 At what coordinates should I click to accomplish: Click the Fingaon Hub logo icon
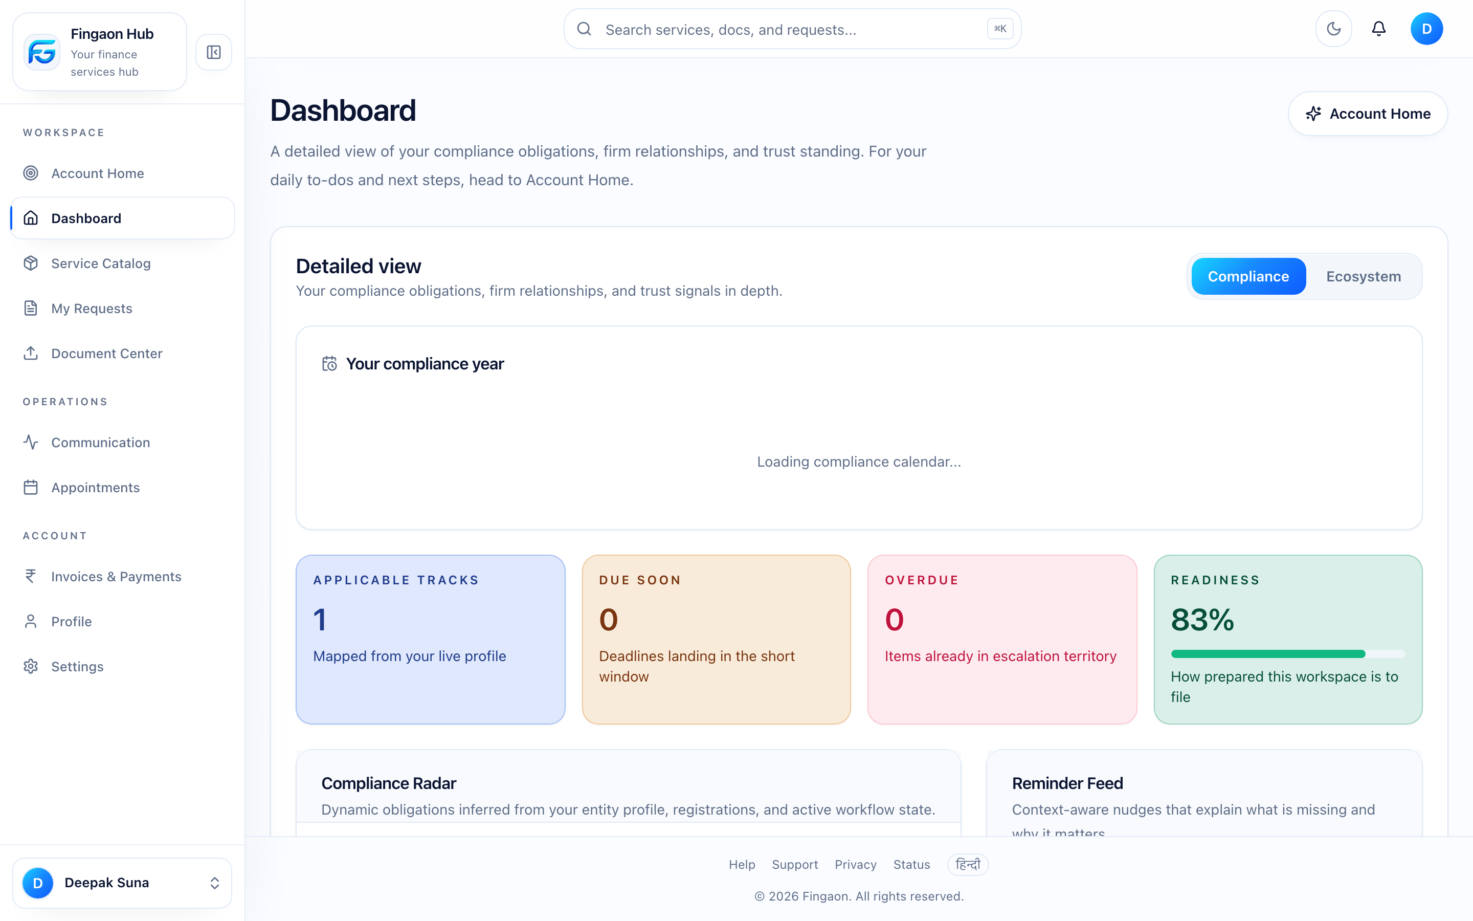[x=41, y=52]
